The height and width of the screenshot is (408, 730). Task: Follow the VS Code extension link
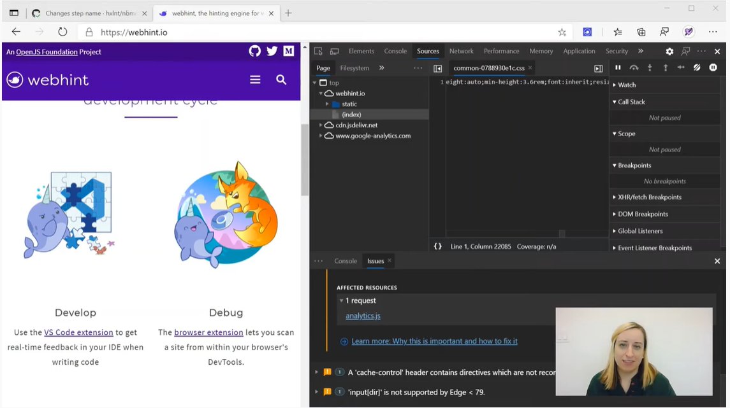point(78,332)
